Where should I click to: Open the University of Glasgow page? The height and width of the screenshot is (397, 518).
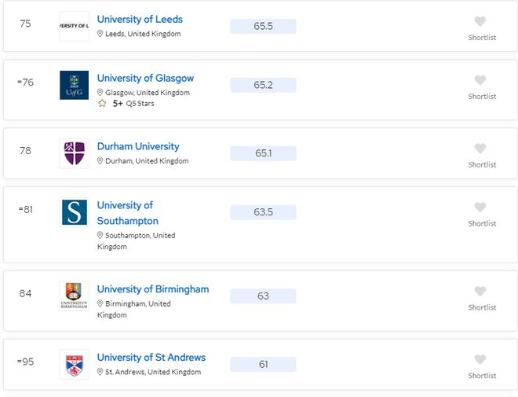click(x=145, y=79)
